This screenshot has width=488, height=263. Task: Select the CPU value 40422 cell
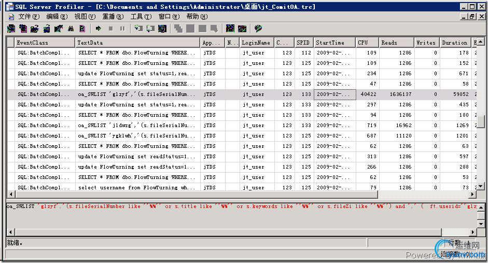(368, 94)
